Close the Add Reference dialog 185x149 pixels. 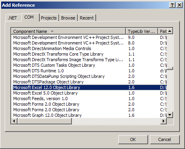click(x=179, y=5)
